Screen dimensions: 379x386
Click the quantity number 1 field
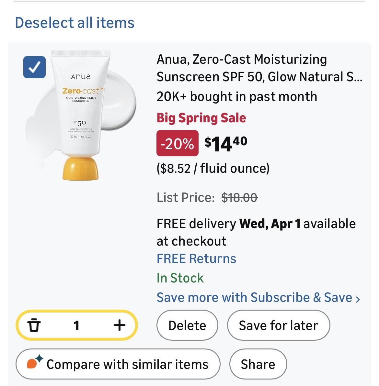(76, 325)
